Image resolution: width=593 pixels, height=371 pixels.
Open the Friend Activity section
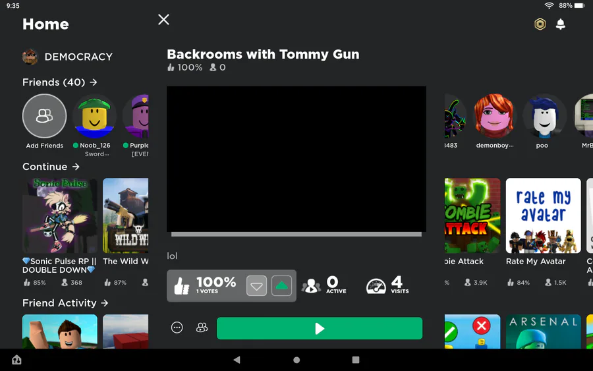[x=65, y=303]
